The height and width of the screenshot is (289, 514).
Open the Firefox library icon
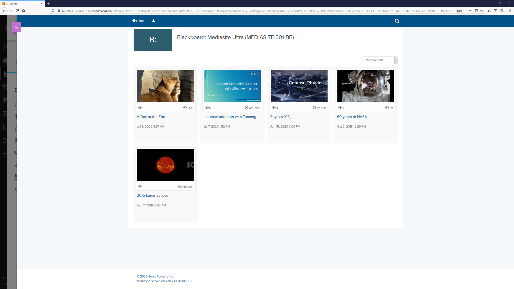tap(489, 11)
